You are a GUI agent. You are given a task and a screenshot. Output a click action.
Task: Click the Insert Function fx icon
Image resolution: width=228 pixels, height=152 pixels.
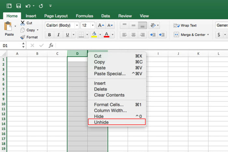51,45
